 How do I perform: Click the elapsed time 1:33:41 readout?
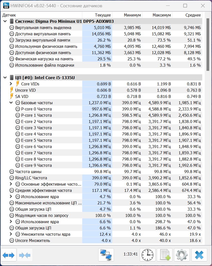pyautogui.click(x=130, y=254)
